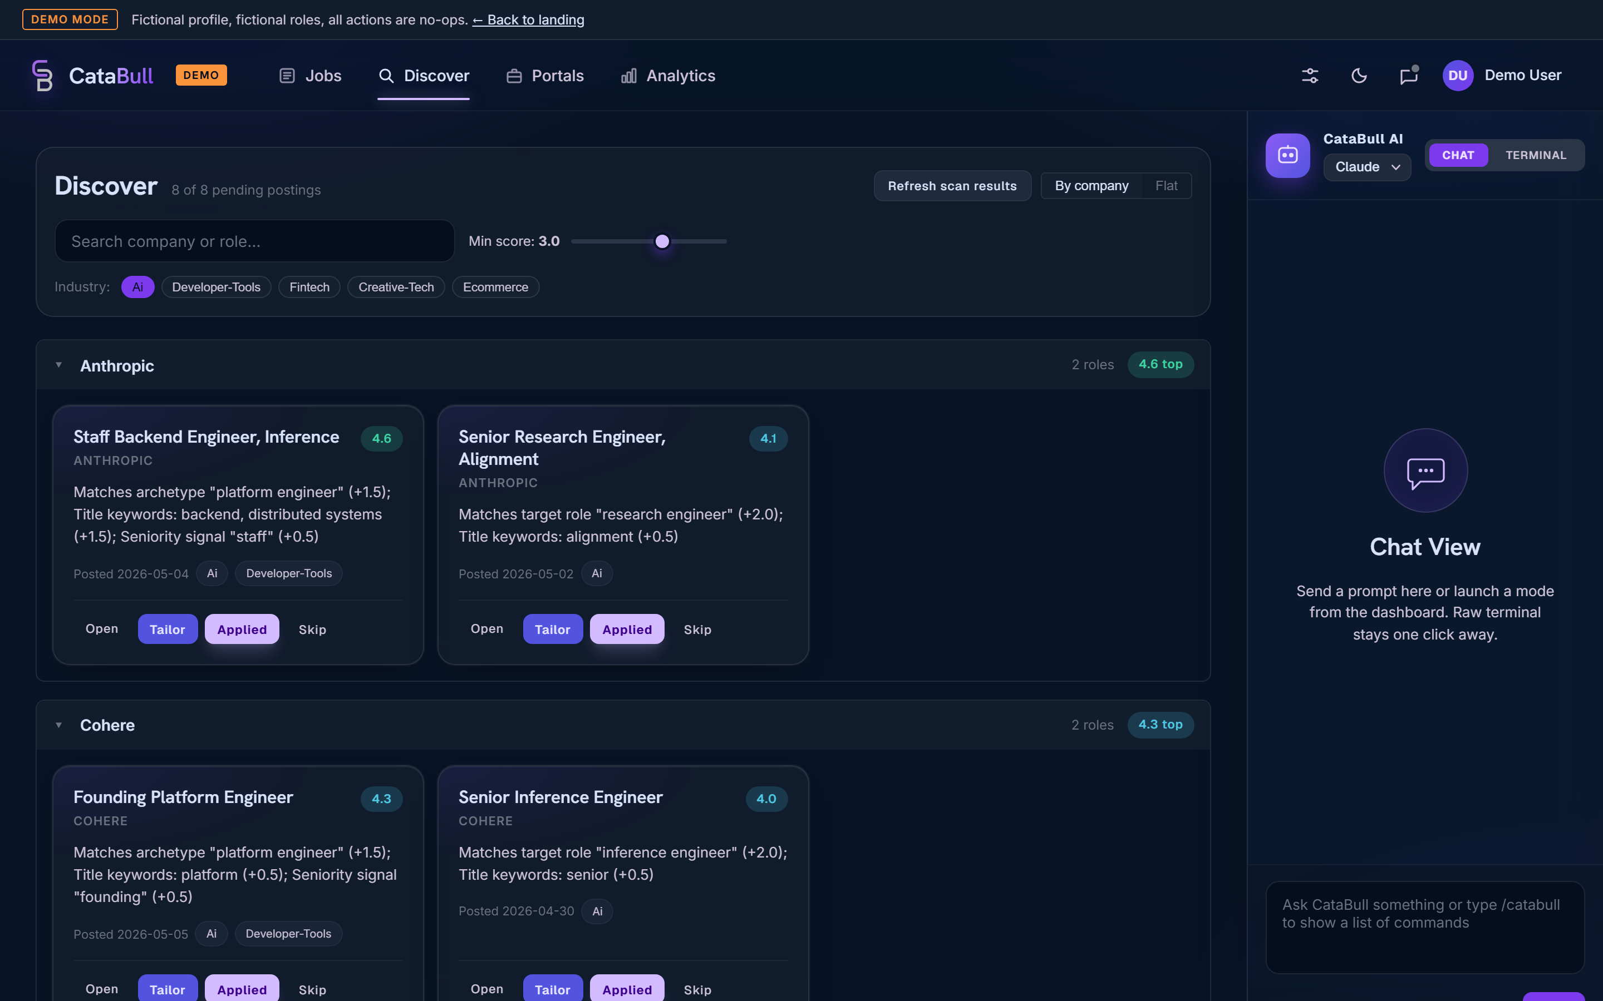
Task: Collapse the Cohere company group
Action: coord(59,725)
